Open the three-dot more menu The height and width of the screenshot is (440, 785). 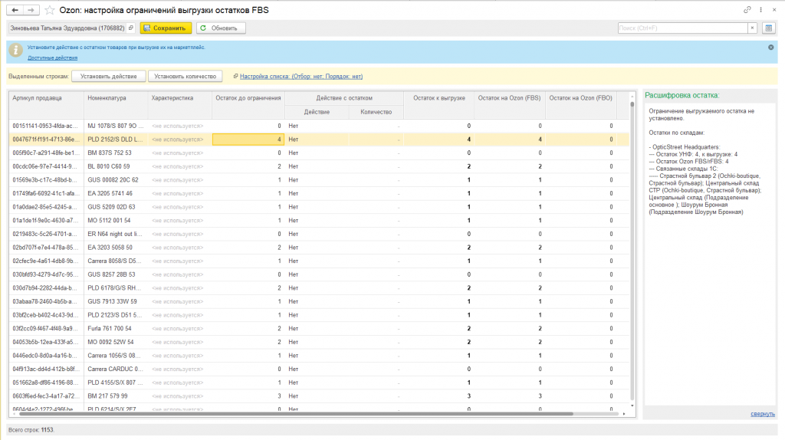pos(761,9)
